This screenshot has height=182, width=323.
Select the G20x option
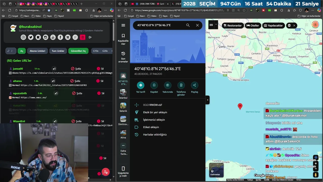tap(105, 51)
